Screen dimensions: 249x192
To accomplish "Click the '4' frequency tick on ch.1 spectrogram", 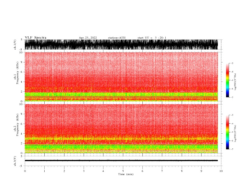I will point(22,82).
